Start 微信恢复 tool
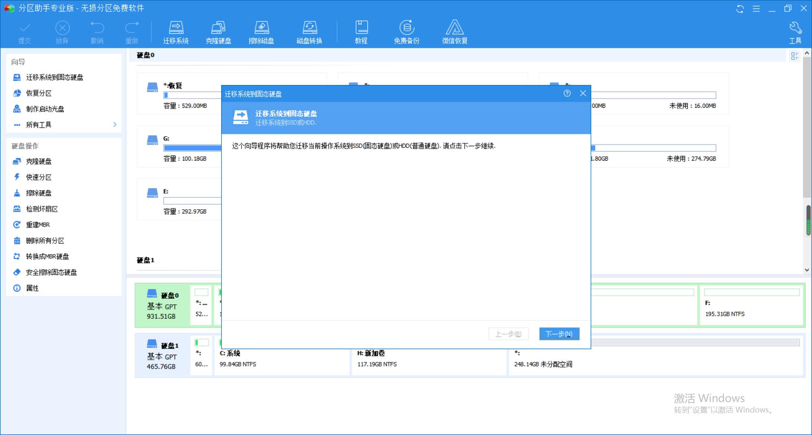 454,32
